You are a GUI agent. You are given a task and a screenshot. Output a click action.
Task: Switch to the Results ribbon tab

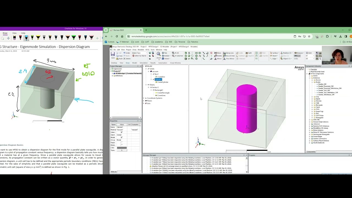pyautogui.click(x=153, y=63)
